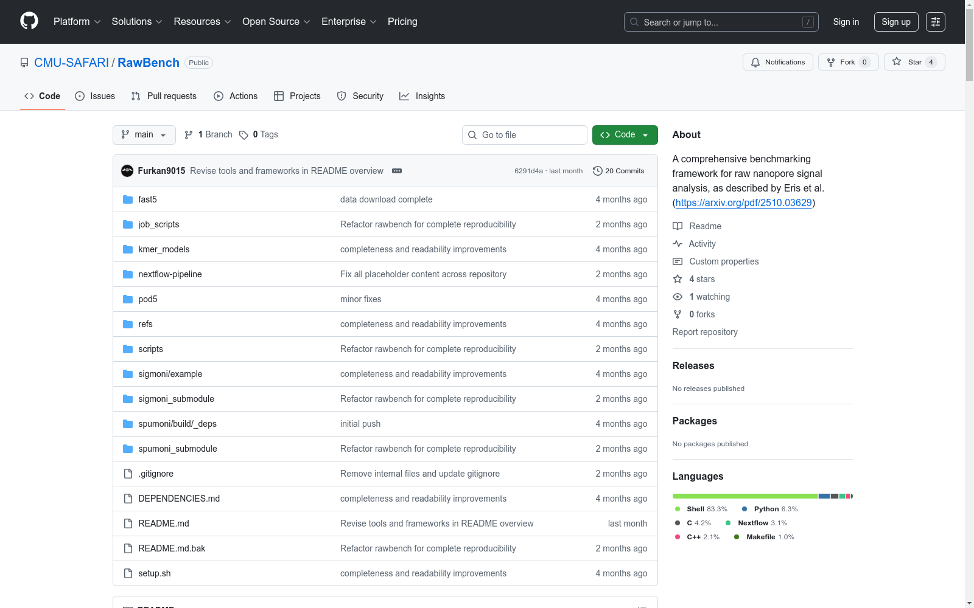Click the pulse icon next to Activity

click(678, 244)
